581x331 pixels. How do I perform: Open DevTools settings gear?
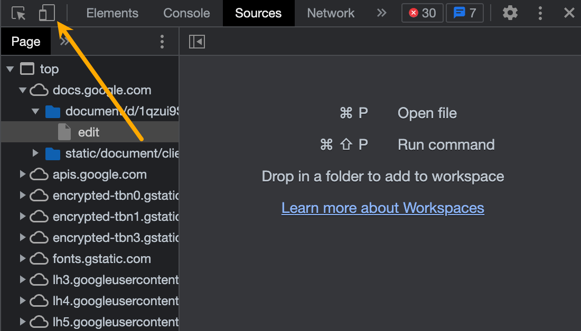point(510,13)
